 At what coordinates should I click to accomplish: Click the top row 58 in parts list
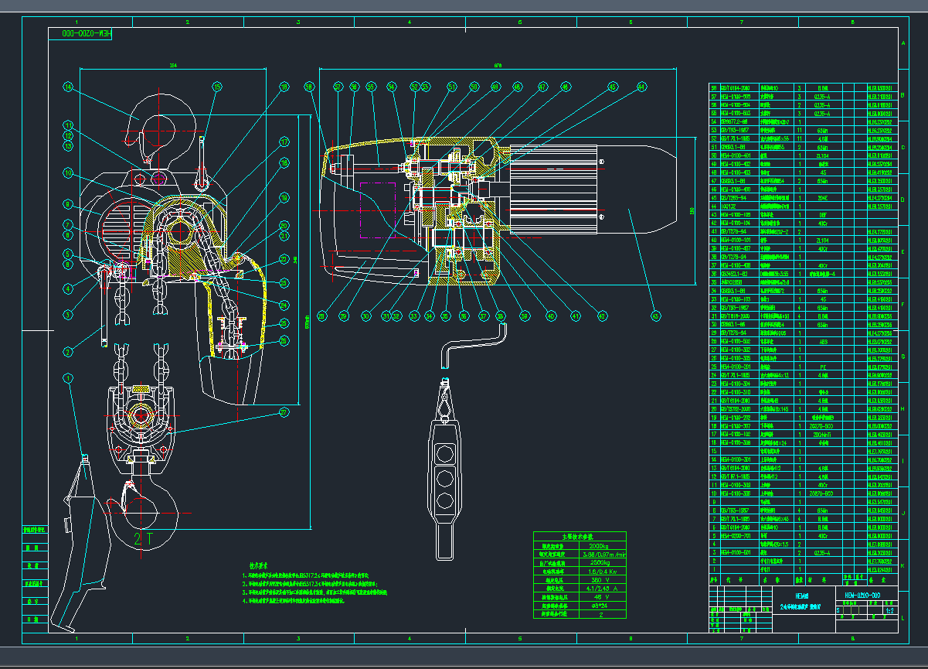[x=714, y=87]
